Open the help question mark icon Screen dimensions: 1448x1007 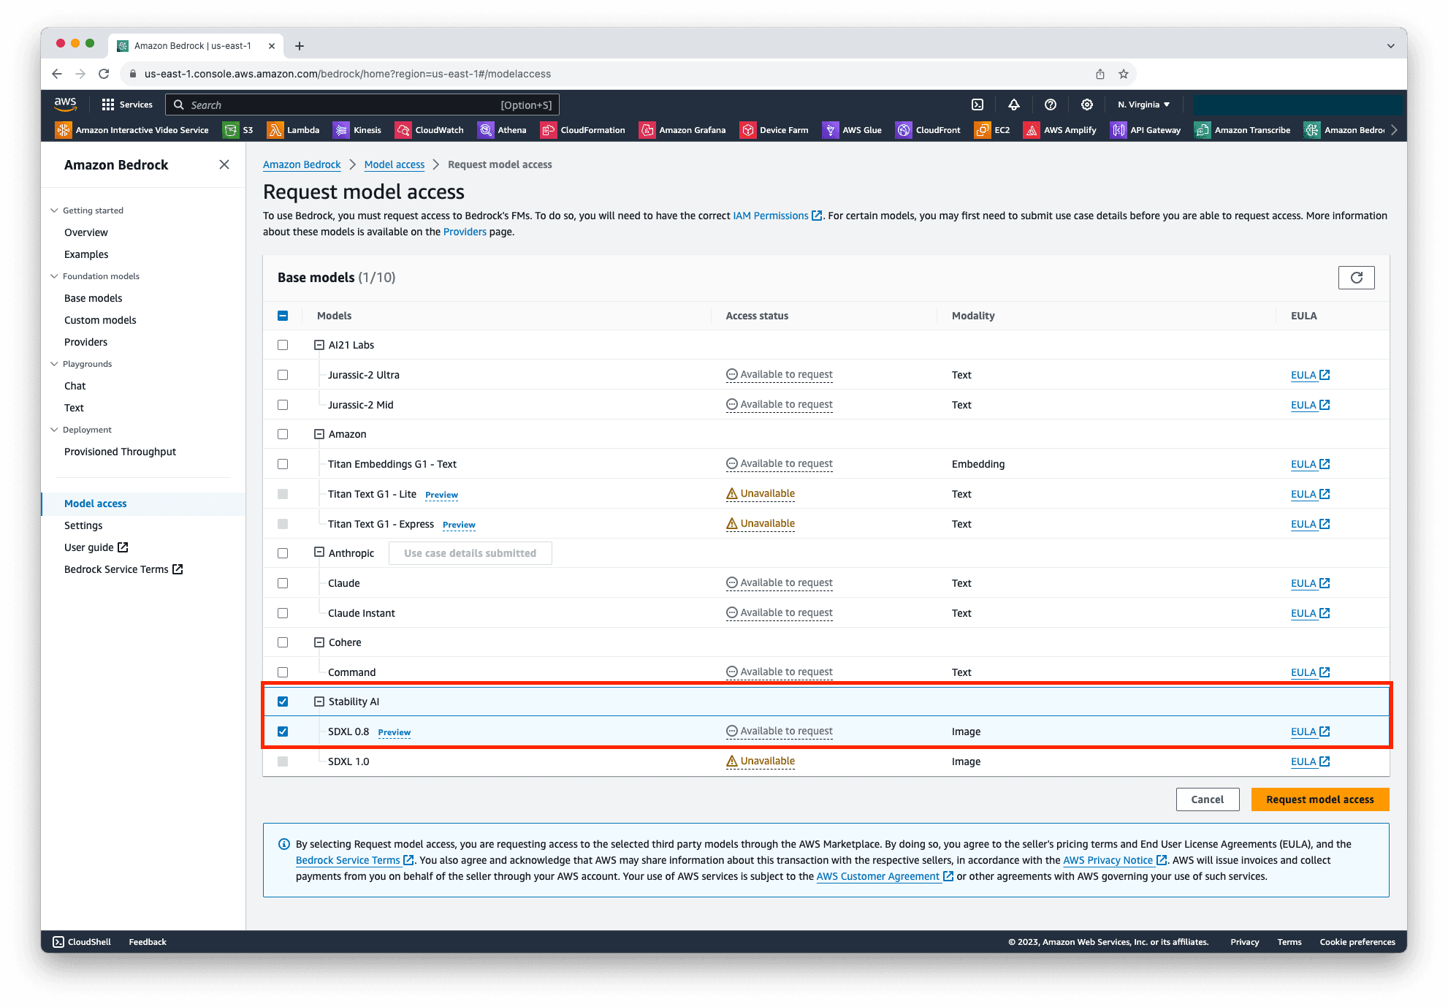1051,104
